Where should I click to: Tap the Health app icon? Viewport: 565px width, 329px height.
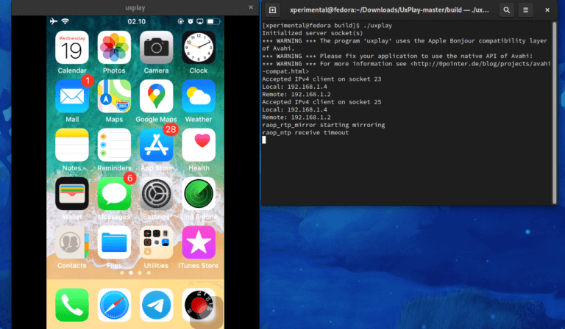click(199, 145)
